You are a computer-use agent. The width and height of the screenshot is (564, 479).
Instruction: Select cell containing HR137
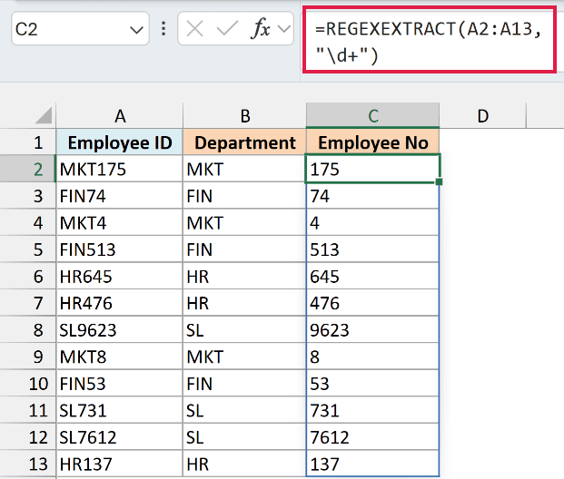[119, 464]
